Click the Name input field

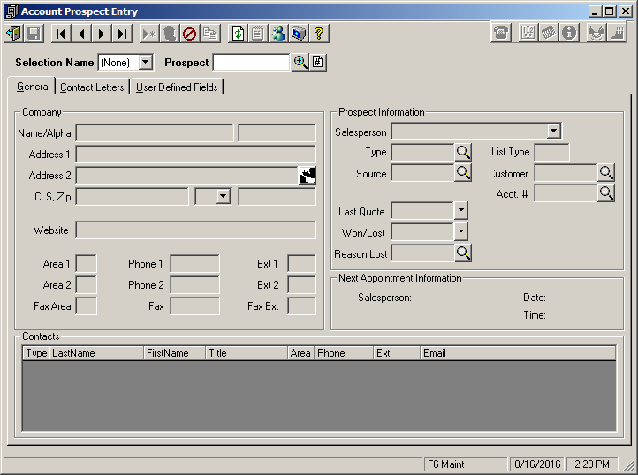pos(155,133)
